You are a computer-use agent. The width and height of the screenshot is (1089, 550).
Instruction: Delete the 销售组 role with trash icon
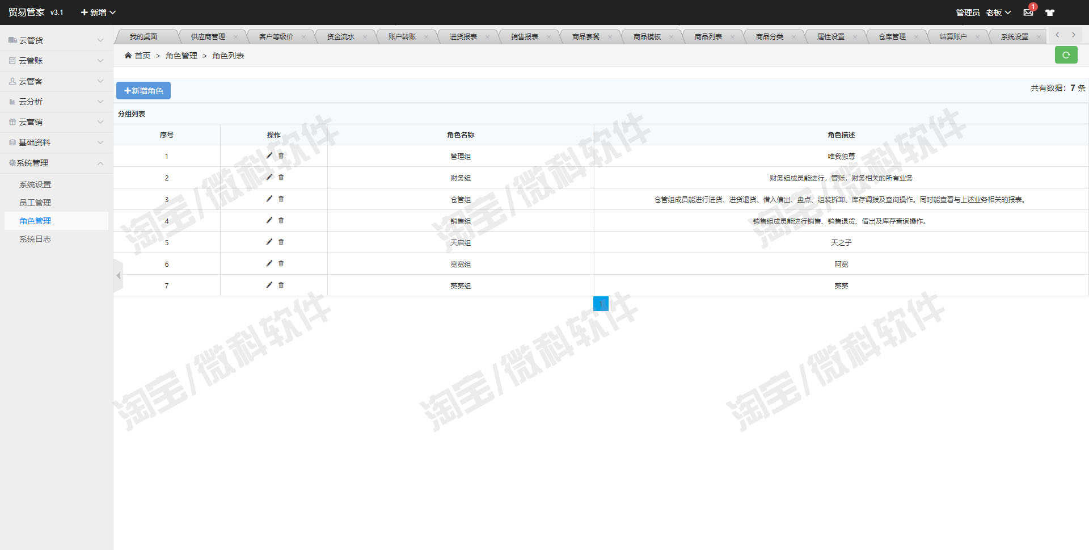pos(281,220)
